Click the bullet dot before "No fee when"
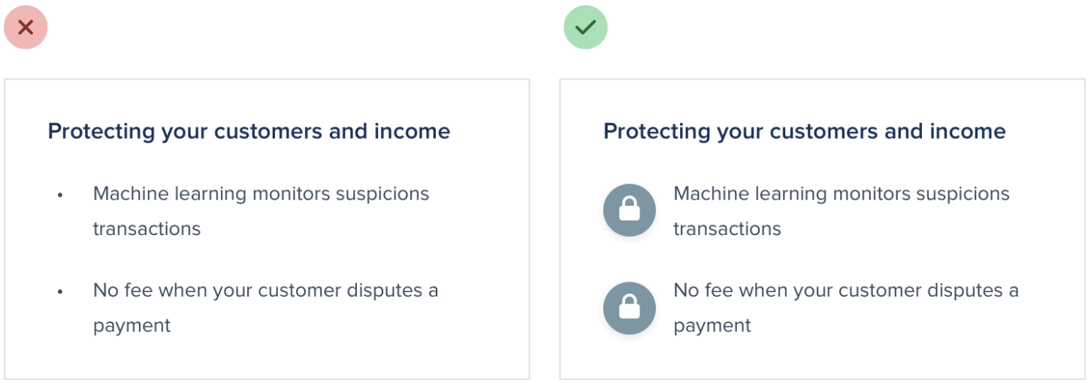This screenshot has height=383, width=1088. (60, 292)
